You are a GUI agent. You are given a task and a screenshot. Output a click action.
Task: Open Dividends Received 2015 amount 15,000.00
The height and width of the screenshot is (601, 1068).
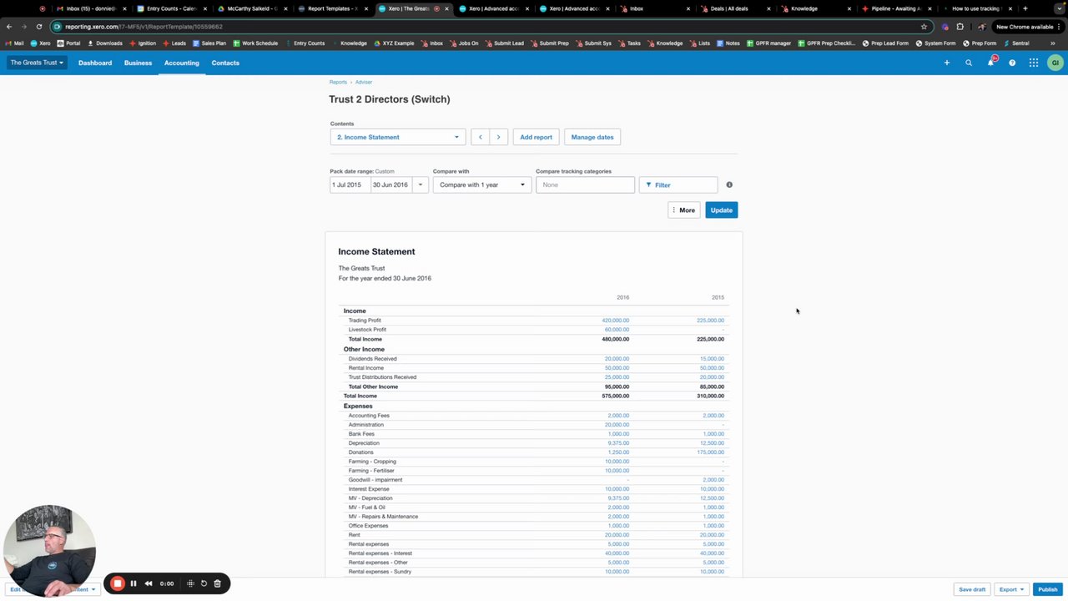coord(712,359)
